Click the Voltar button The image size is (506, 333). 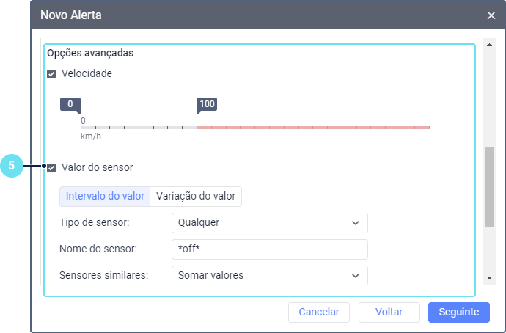389,312
